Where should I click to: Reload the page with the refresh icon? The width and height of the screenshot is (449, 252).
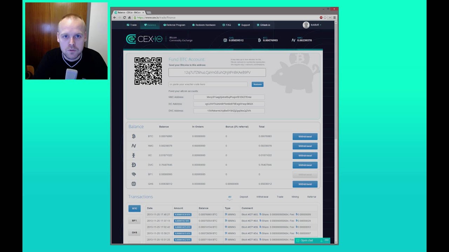tap(124, 17)
